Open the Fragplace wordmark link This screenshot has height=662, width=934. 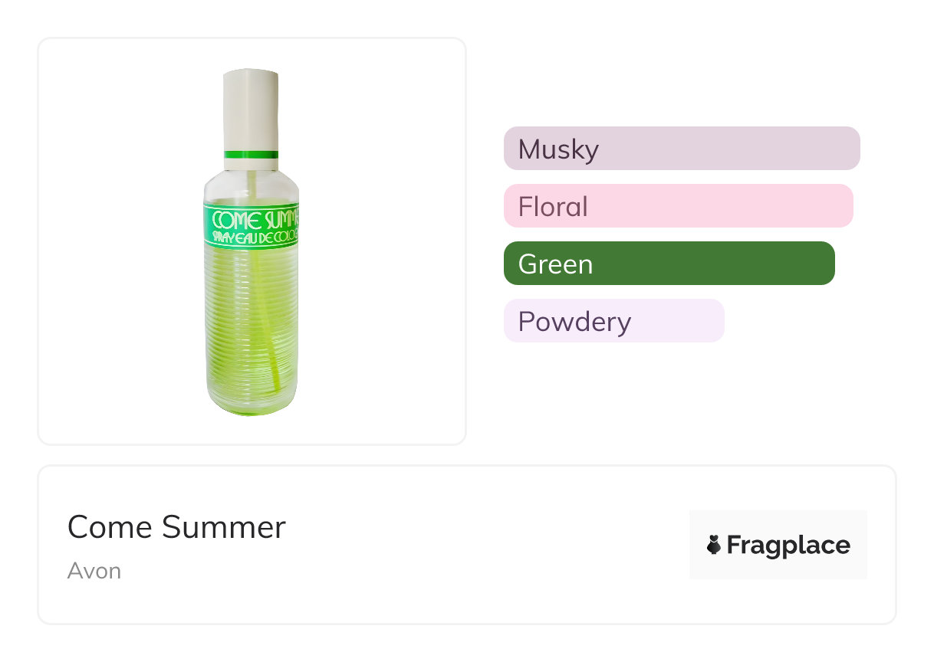[x=788, y=545]
